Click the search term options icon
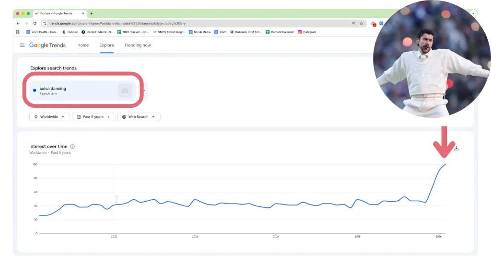The width and height of the screenshot is (491, 273). click(x=125, y=91)
